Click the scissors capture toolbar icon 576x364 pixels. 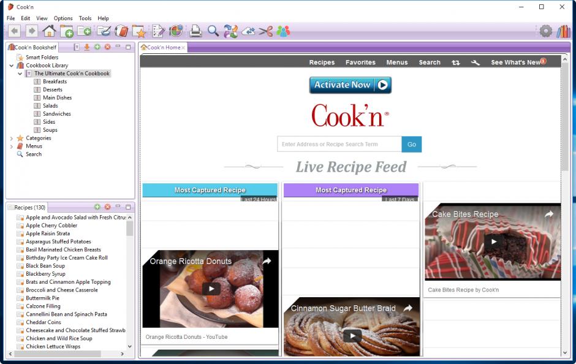point(265,32)
